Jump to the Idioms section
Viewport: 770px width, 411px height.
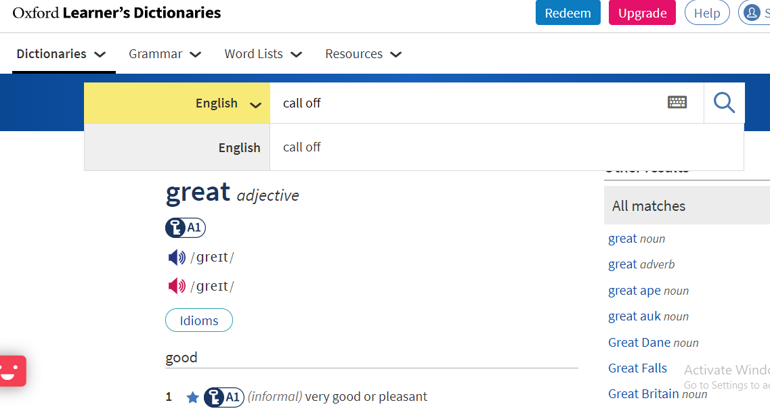coord(199,320)
